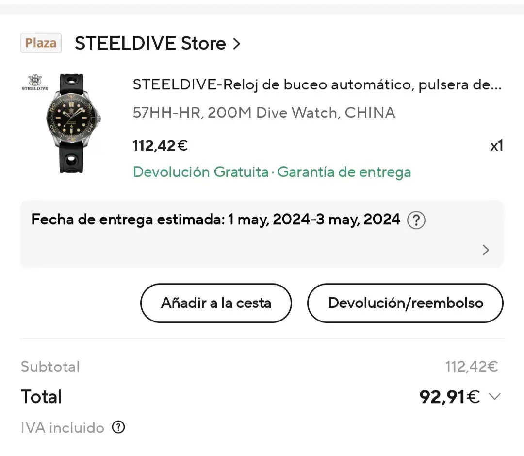The height and width of the screenshot is (456, 524).
Task: Open the STEELDIVE-Reloj de buceo automático title
Action: [317, 85]
